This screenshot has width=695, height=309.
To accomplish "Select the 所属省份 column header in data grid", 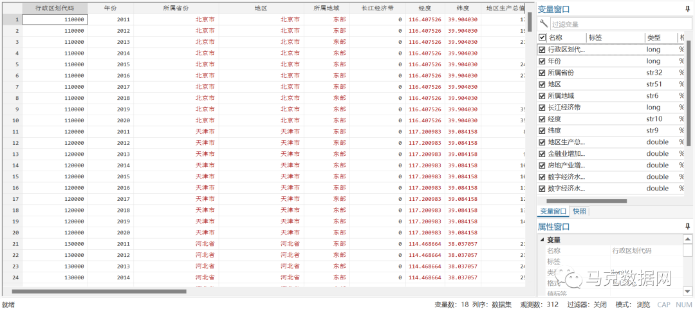I will (176, 8).
